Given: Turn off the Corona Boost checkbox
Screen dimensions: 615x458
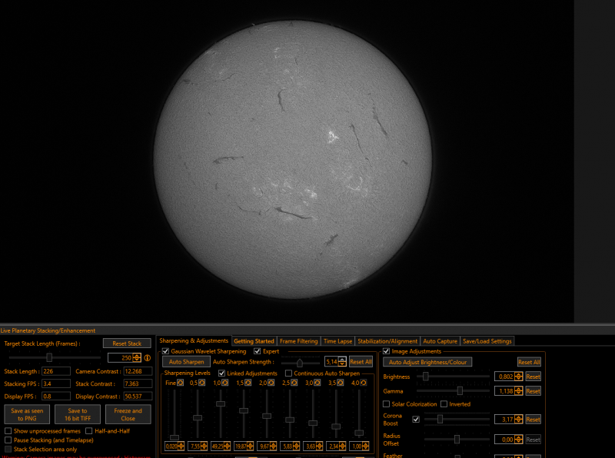Looking at the screenshot, I should point(416,419).
